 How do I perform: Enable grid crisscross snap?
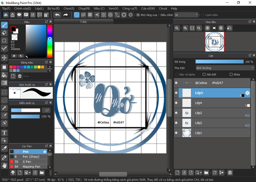tap(90, 15)
